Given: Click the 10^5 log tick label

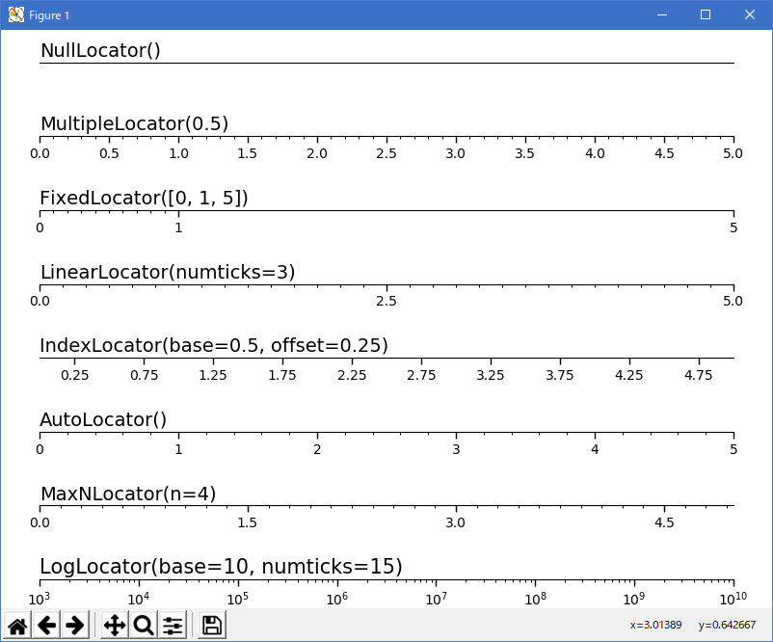Looking at the screenshot, I should click(238, 599).
